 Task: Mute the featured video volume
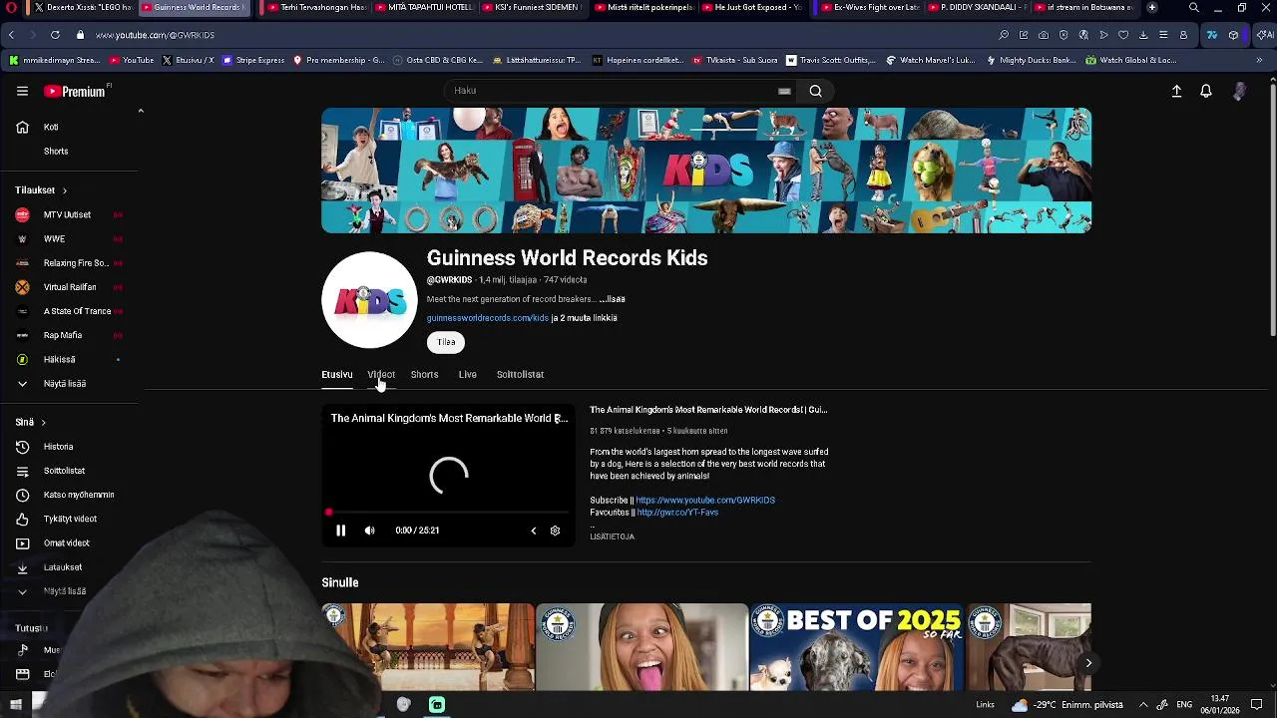[369, 531]
